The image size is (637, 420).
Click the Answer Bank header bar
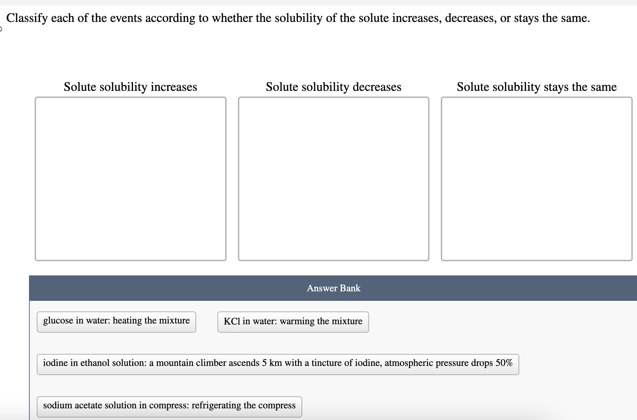tap(333, 288)
